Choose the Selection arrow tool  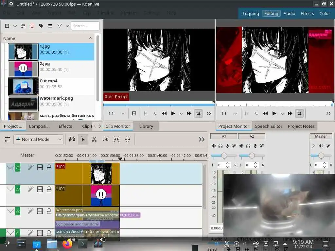coord(83,139)
